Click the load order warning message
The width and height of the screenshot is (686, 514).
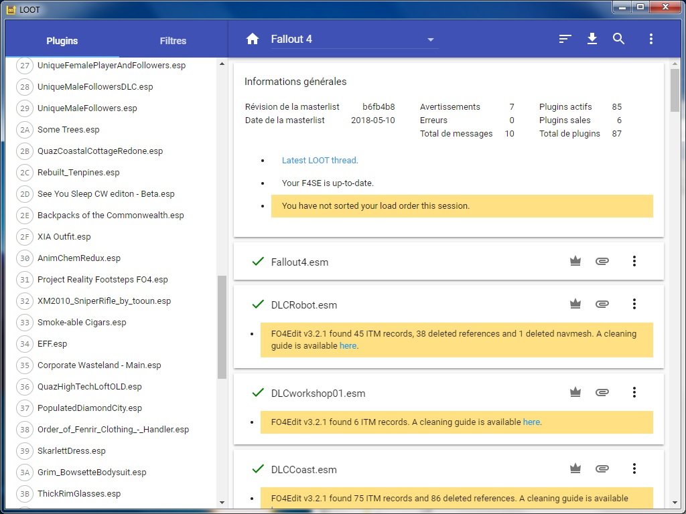point(462,206)
